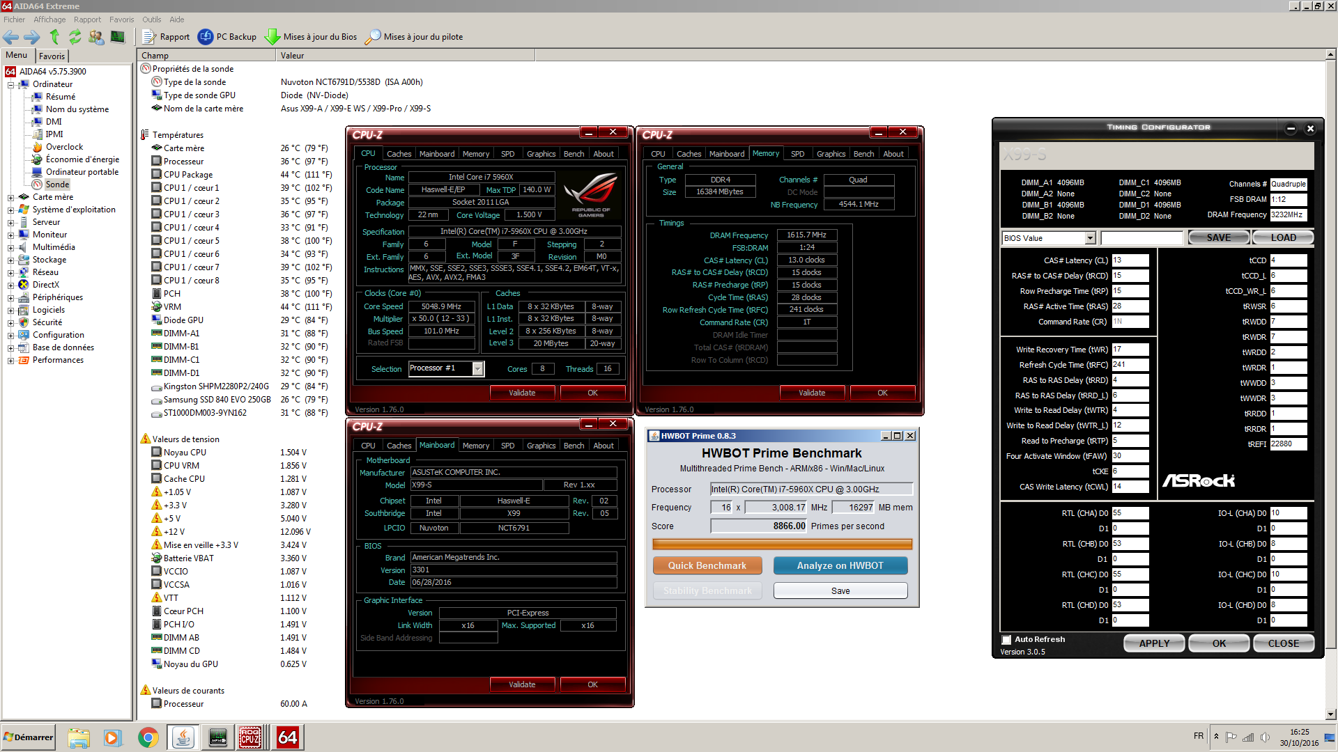Open SPD tab in the Memory CPU-Z window

tap(798, 154)
